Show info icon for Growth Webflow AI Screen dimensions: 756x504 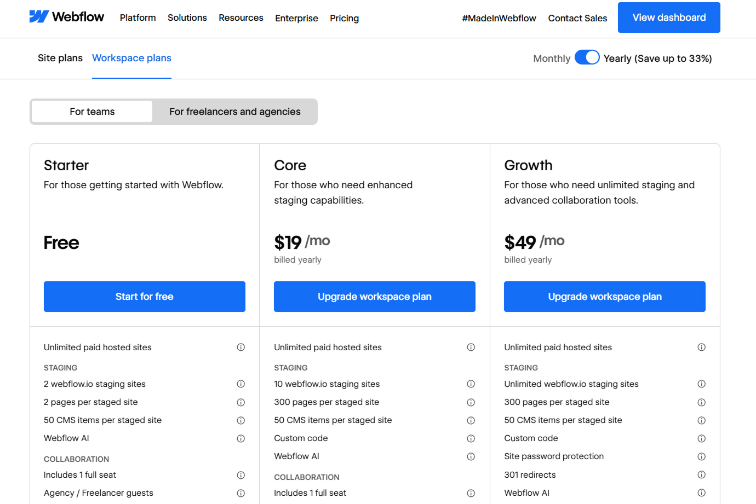pyautogui.click(x=701, y=493)
